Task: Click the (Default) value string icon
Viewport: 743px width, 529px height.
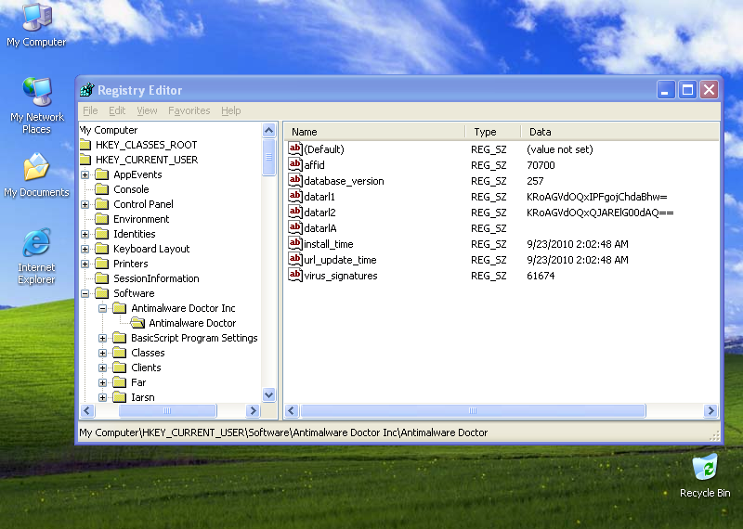Action: pyautogui.click(x=294, y=148)
